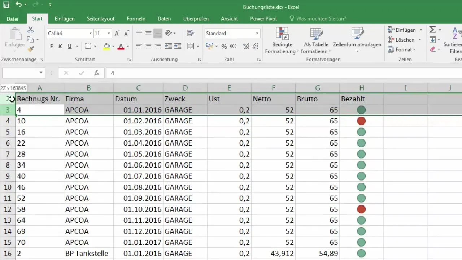Expand the Ausrichtung dialog launcher

tap(199, 60)
